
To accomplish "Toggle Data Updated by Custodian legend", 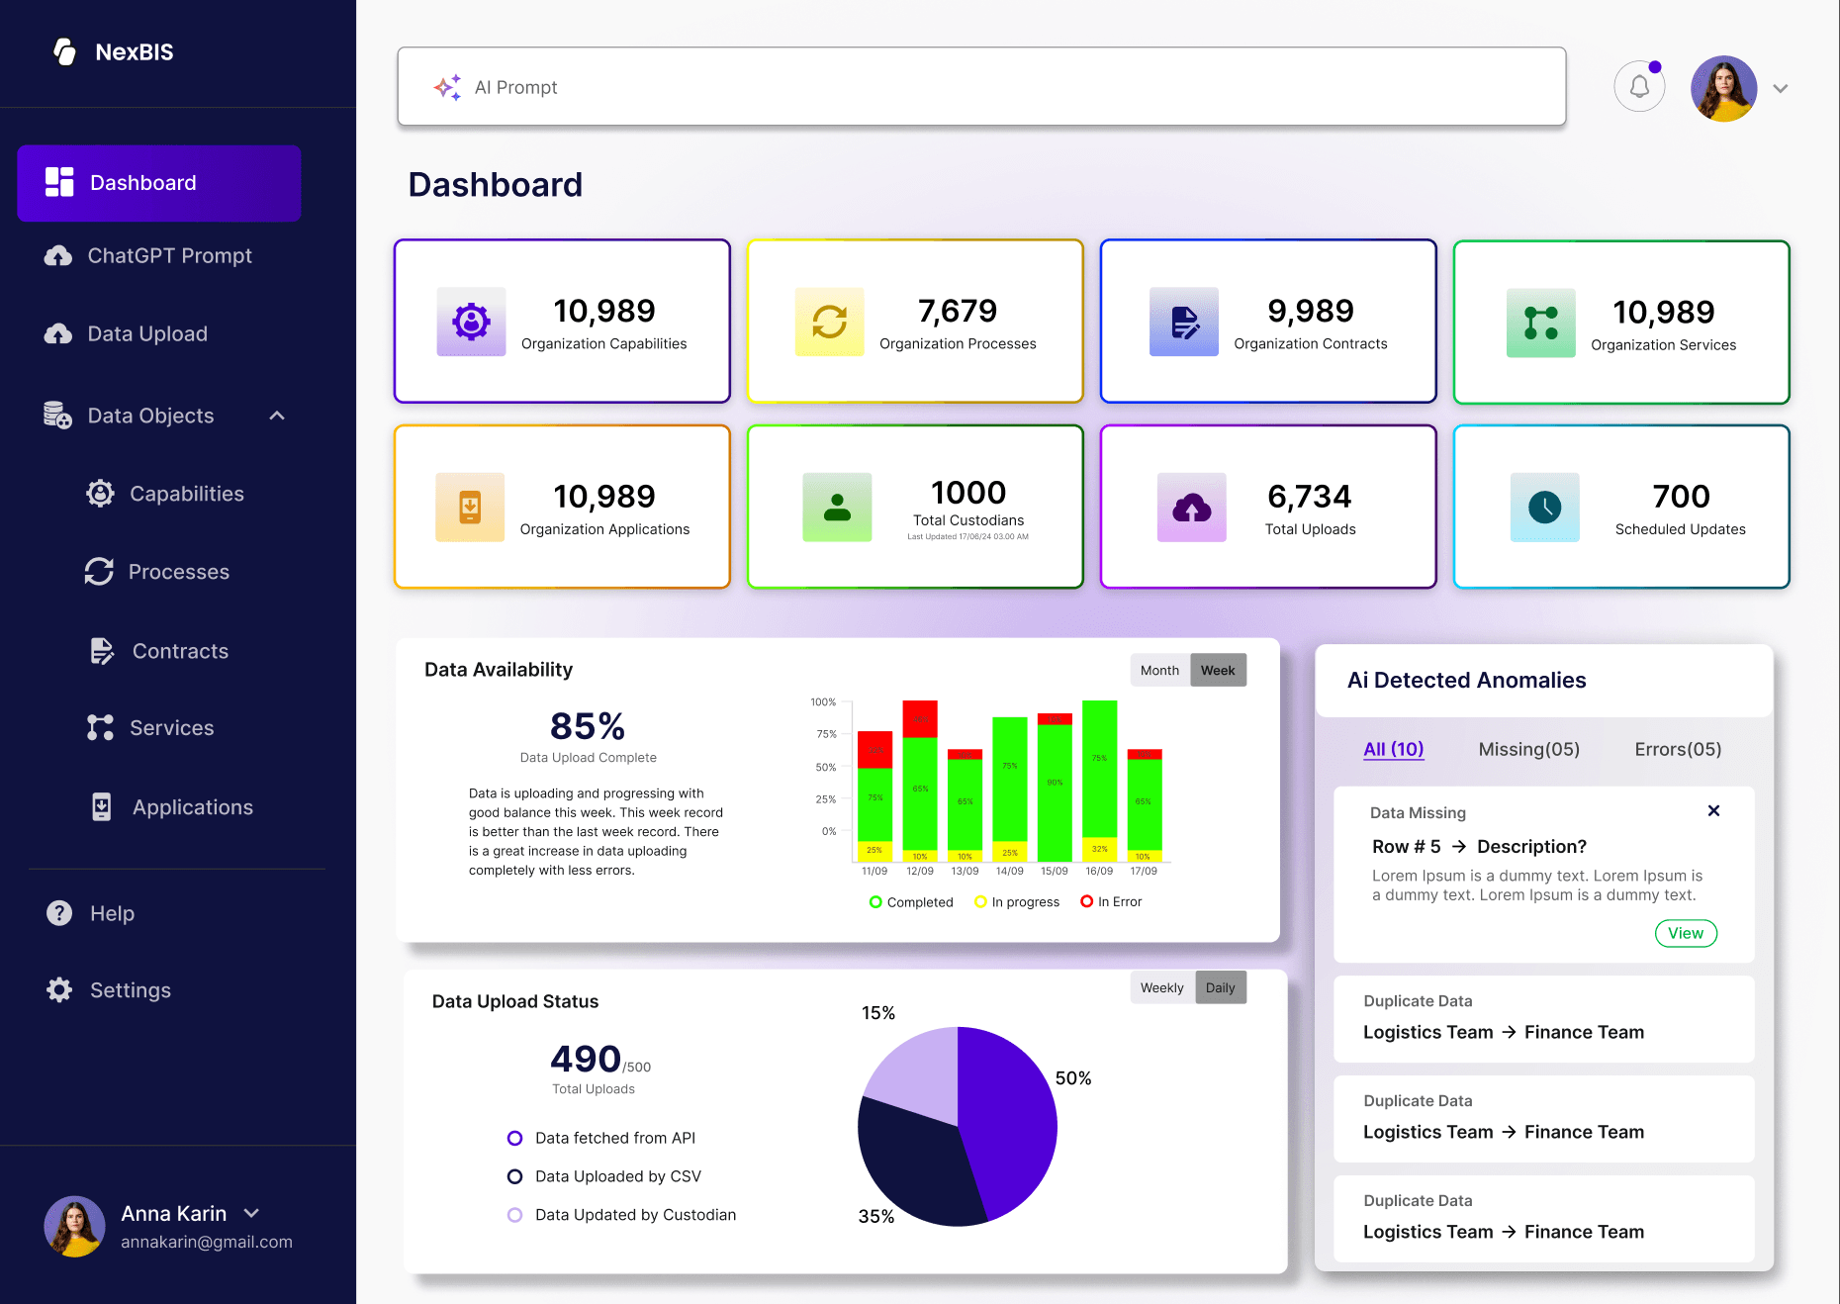I will coord(514,1215).
